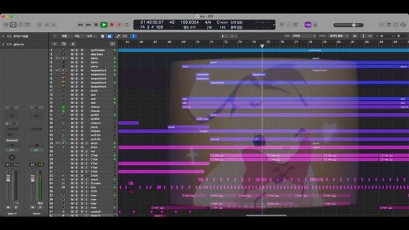Open the Note Pads icon
The height and width of the screenshot is (230, 409).
coord(389,25)
